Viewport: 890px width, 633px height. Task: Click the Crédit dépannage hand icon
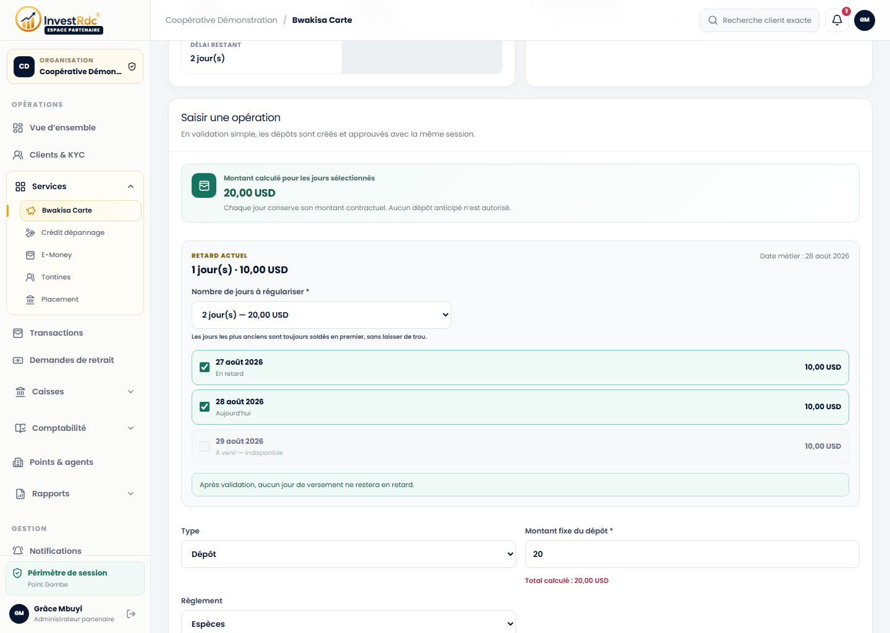(x=30, y=233)
